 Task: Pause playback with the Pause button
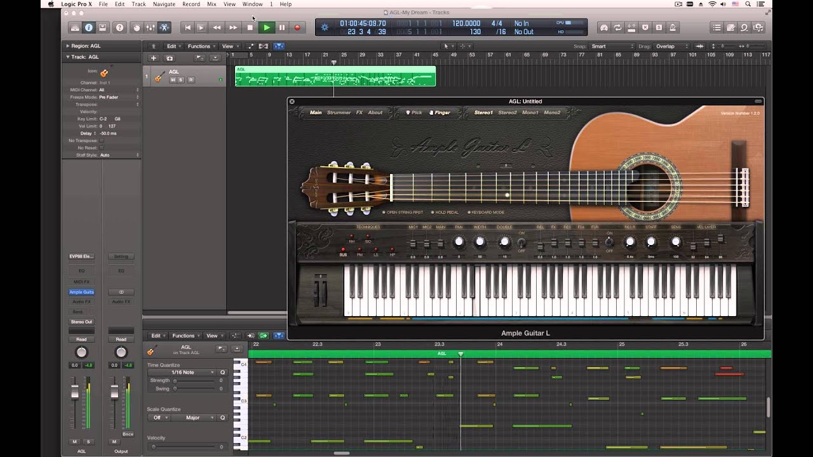click(x=282, y=27)
